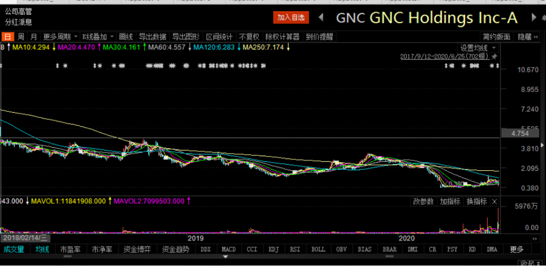Click 改参数 change parameters
The width and height of the screenshot is (546, 266).
(x=424, y=202)
